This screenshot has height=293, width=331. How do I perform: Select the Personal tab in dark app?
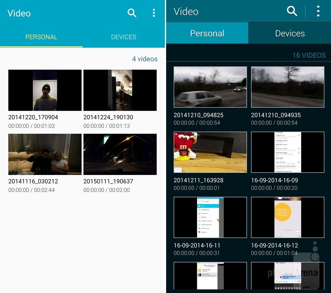(x=207, y=33)
